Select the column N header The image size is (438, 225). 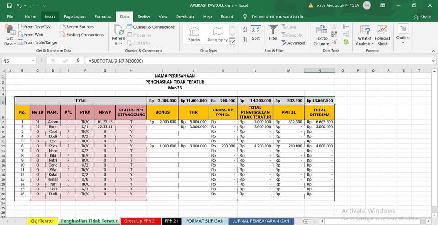(319, 71)
